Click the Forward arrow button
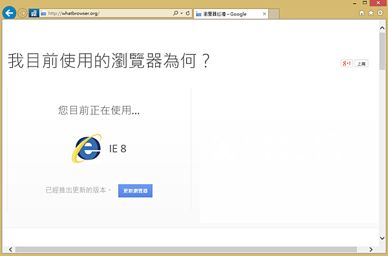Image resolution: width=388 pixels, height=256 pixels. click(22, 13)
